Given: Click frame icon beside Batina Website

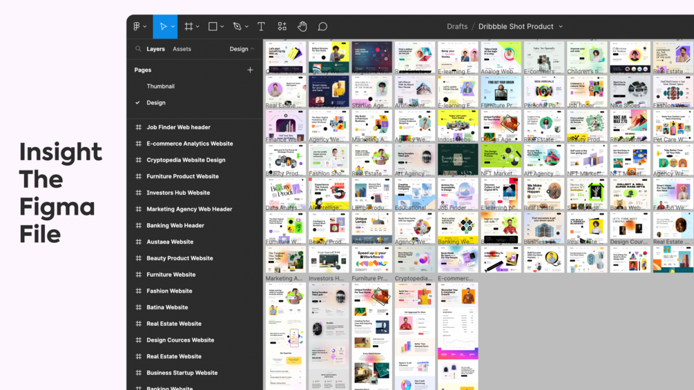Looking at the screenshot, I should [139, 307].
